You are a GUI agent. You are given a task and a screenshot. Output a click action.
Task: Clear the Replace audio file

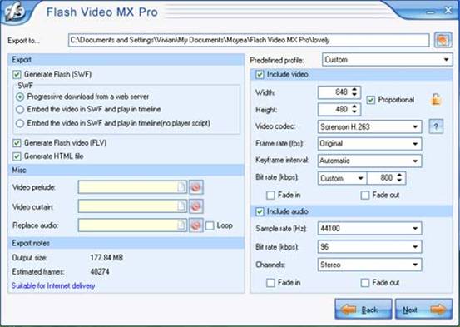(x=196, y=225)
